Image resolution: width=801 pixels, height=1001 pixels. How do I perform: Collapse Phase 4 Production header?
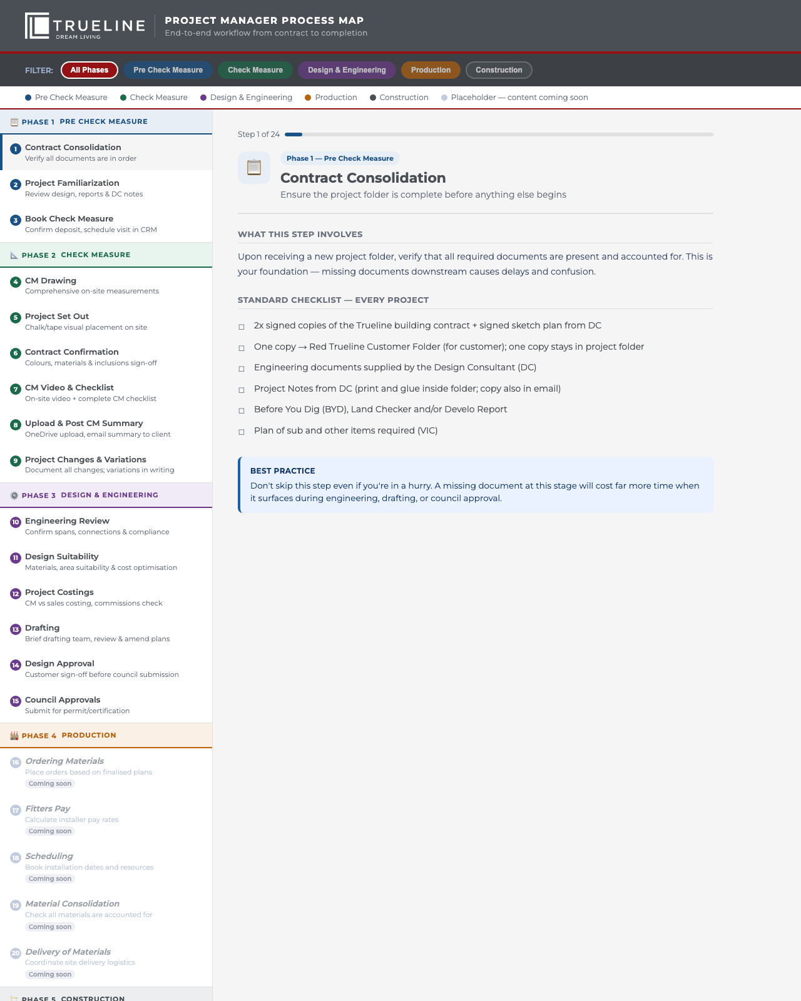[x=106, y=736]
